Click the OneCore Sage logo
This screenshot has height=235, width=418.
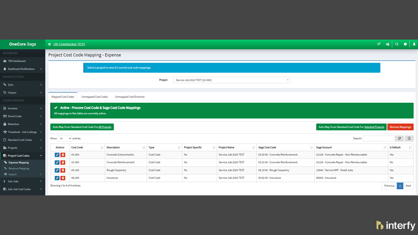(23, 44)
